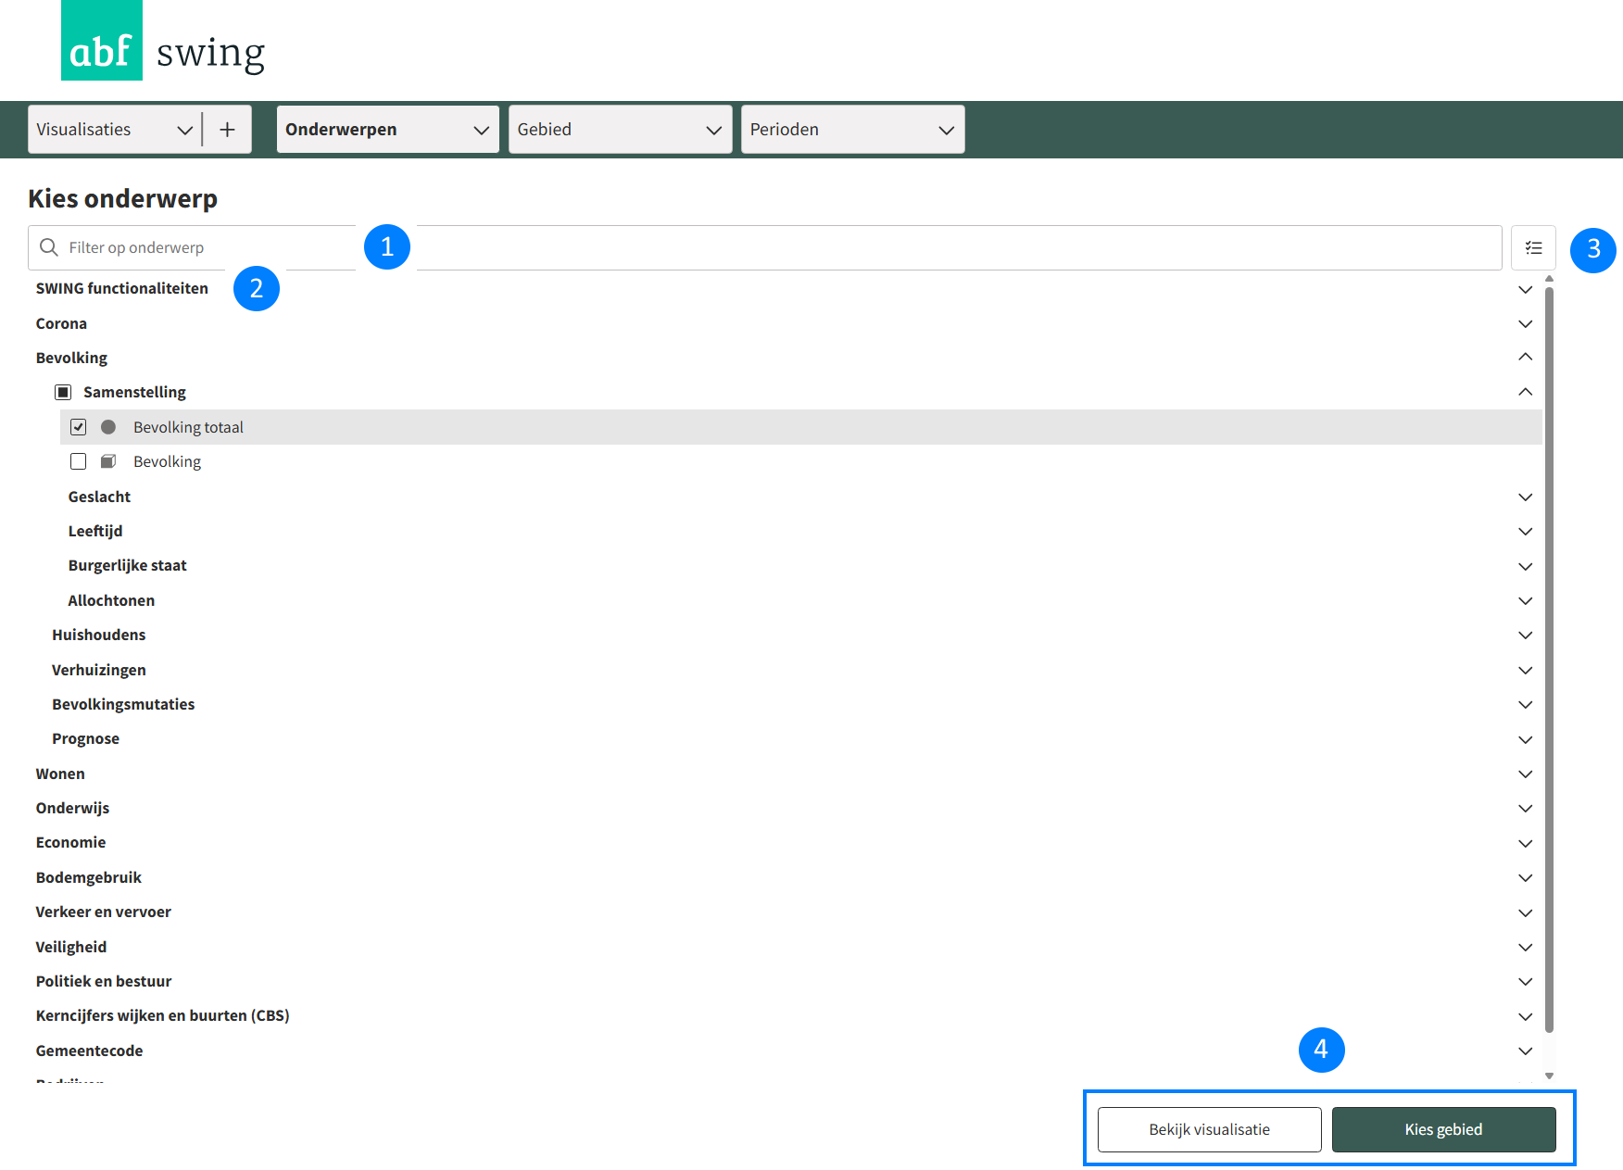Expand the Onderwijs chevron

[1525, 808]
